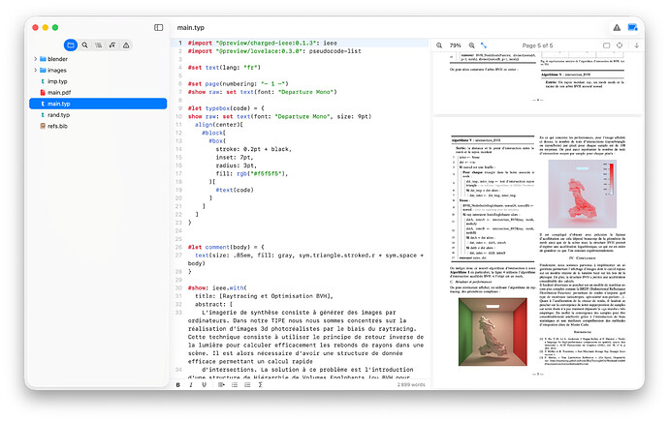
Task: Toggle the blue preview pane button
Action: click(x=632, y=27)
